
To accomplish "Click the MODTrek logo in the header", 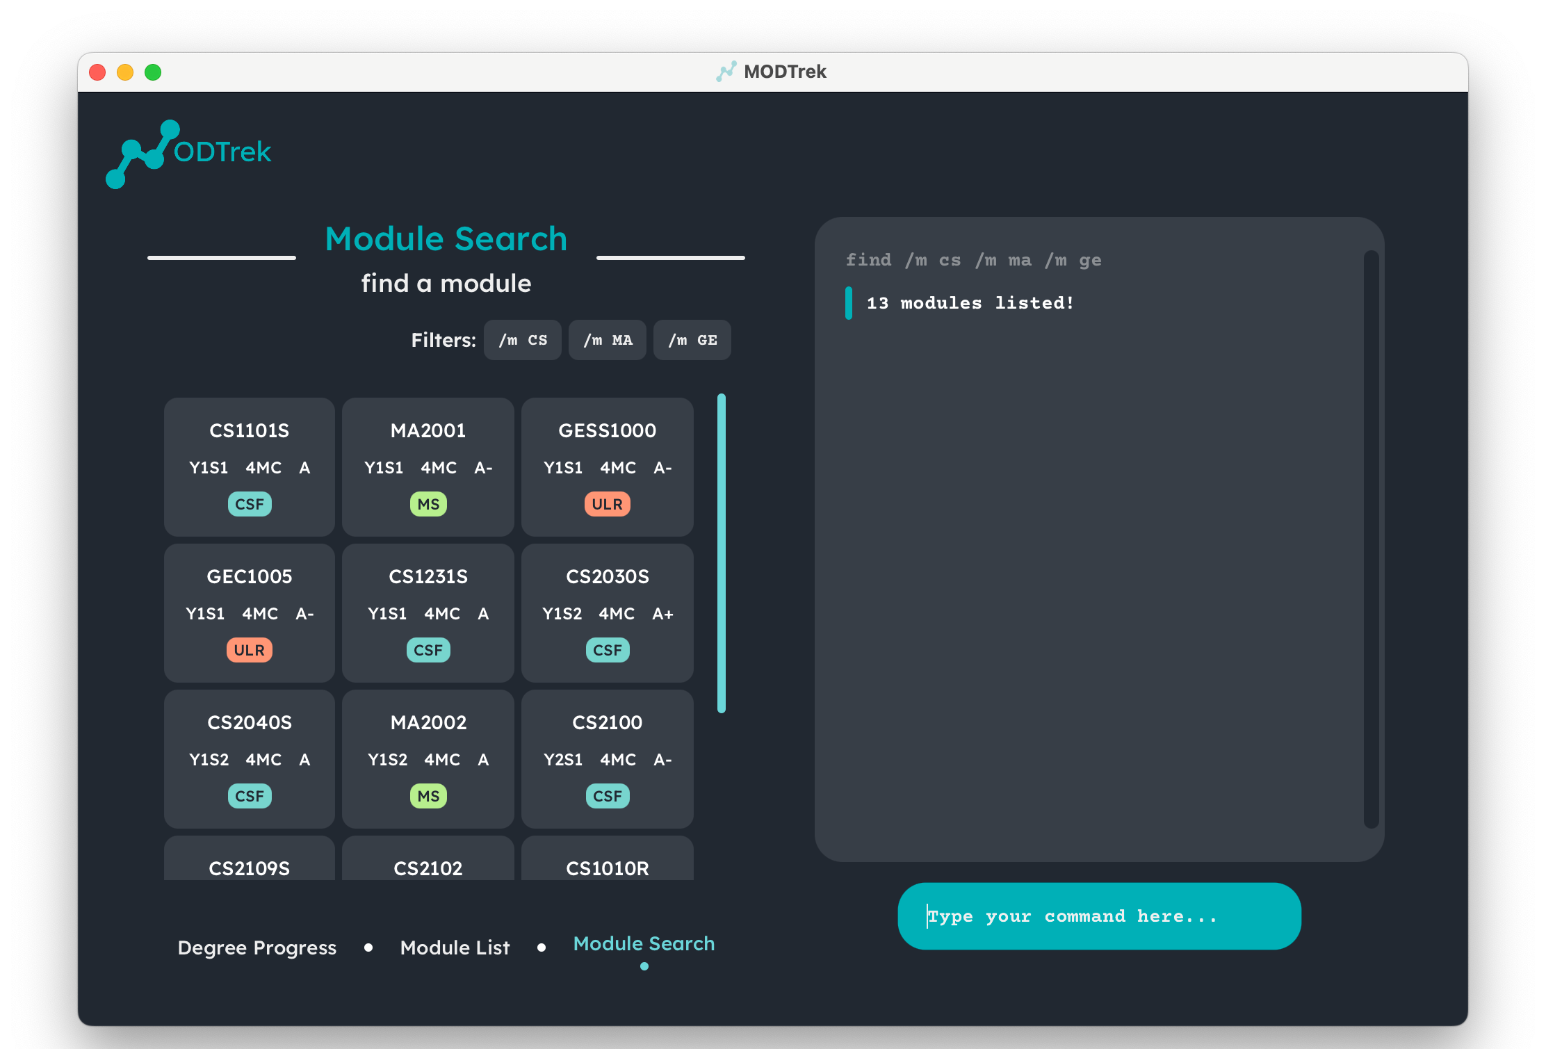I will (188, 154).
